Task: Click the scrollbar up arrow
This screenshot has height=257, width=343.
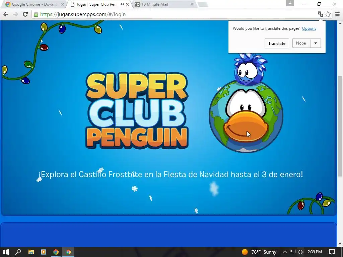Action: tap(340, 23)
